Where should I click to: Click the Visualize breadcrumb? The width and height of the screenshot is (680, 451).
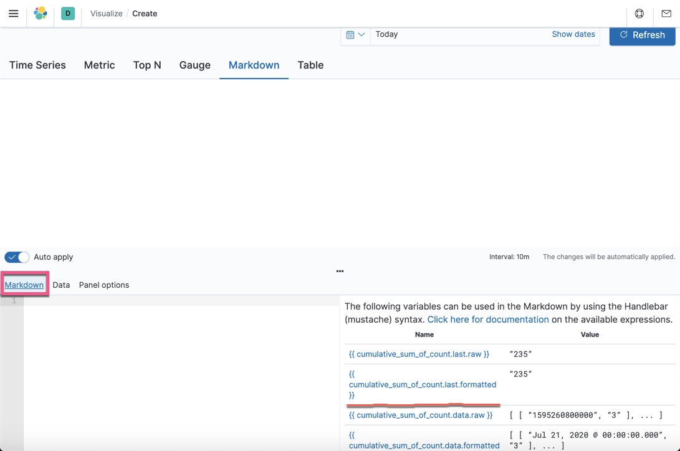tap(106, 13)
